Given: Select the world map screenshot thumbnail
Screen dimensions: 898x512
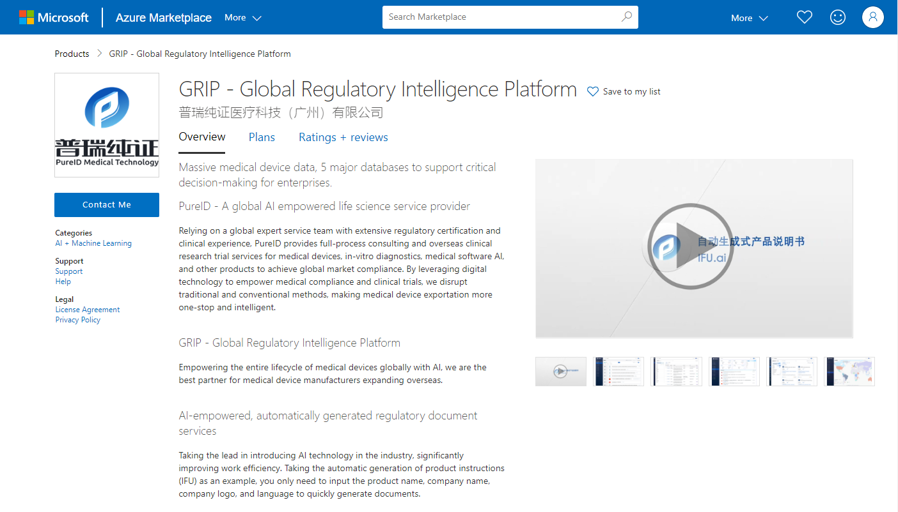Looking at the screenshot, I should (x=849, y=372).
